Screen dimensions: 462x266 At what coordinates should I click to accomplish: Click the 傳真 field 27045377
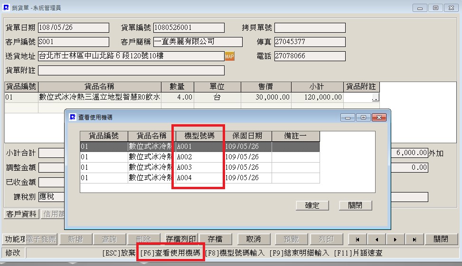(310, 42)
